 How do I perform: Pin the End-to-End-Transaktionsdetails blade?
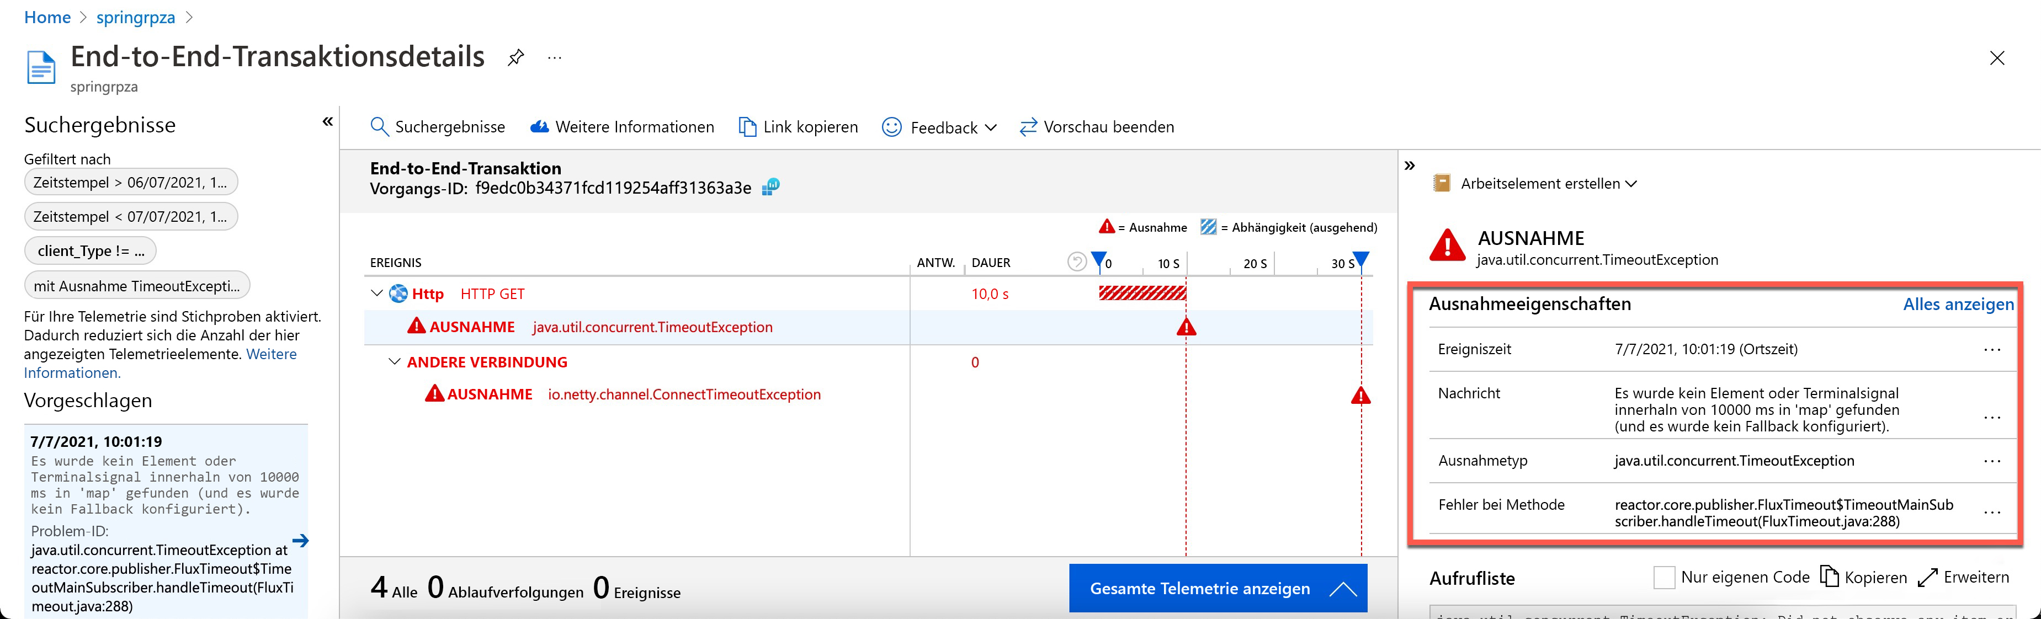click(516, 57)
